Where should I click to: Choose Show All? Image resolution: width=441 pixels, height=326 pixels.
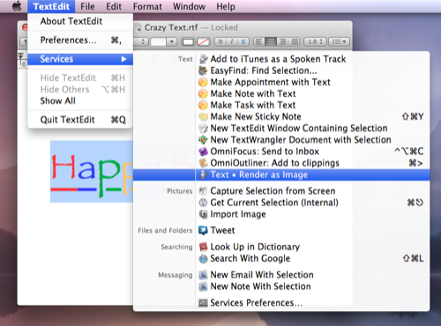(80, 101)
